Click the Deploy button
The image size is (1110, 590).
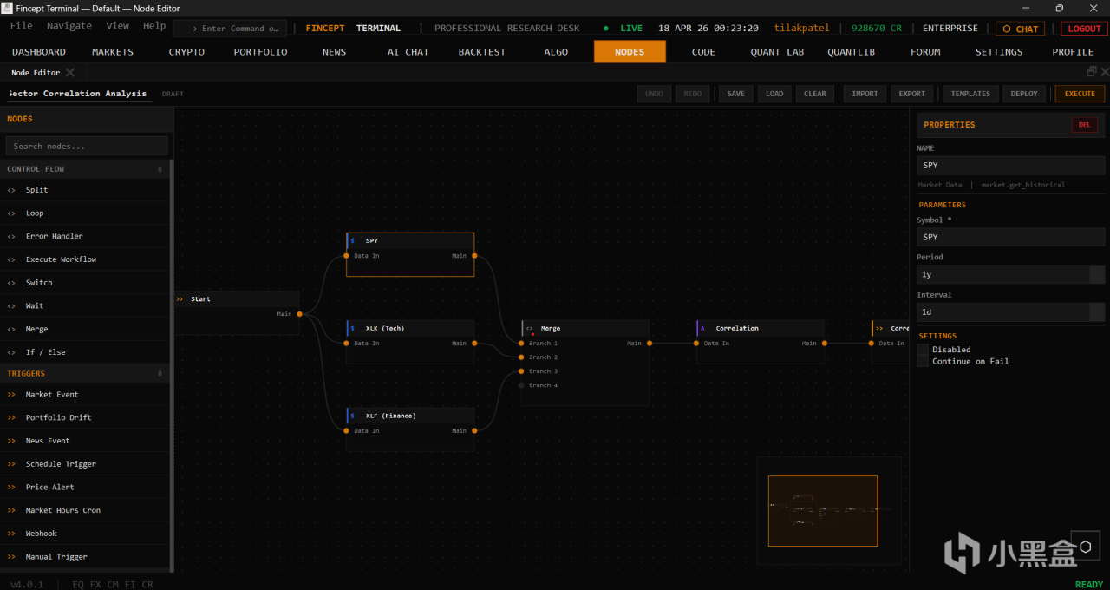click(x=1024, y=94)
